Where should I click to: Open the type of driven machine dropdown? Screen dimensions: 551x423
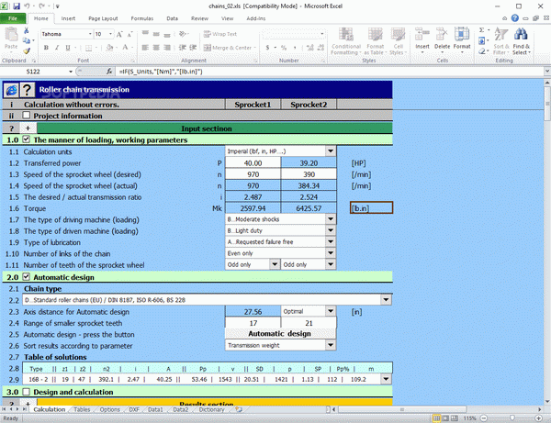pyautogui.click(x=331, y=230)
